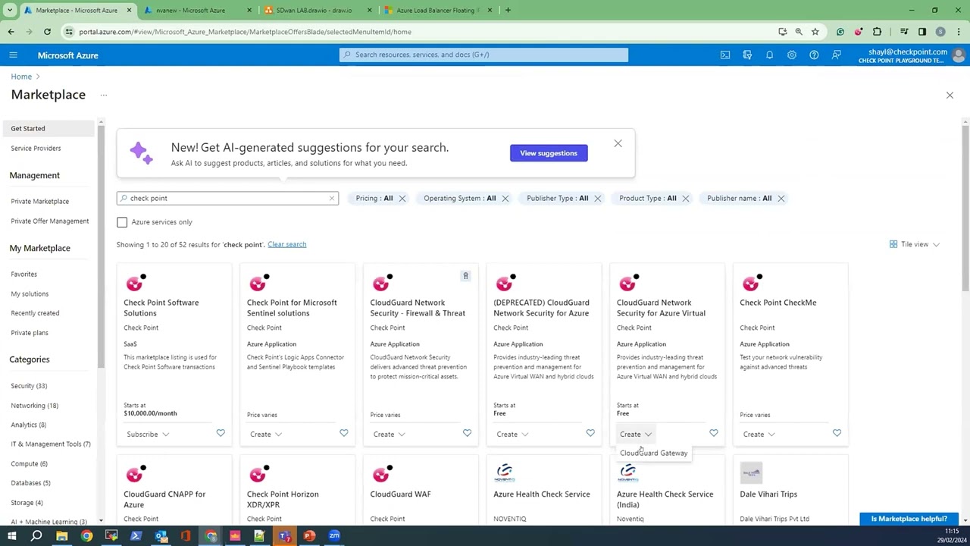
Task: Favorite CloudGuard Network Security for Azure Virtual card
Action: [x=713, y=433]
